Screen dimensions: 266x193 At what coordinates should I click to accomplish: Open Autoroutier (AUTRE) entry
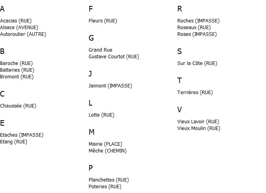tap(23, 34)
